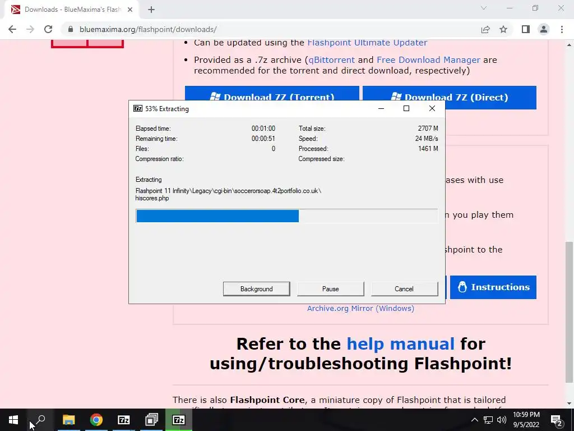574x431 pixels.
Task: Show hidden system tray icons
Action: (x=474, y=420)
